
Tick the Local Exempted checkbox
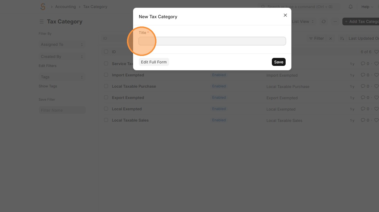pos(106,109)
